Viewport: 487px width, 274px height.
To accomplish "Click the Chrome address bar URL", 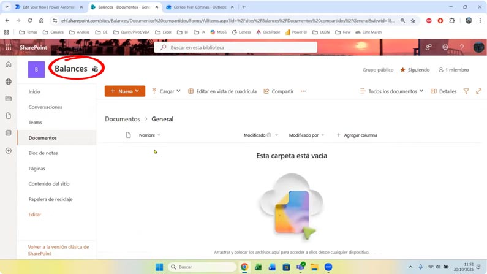I will (228, 20).
